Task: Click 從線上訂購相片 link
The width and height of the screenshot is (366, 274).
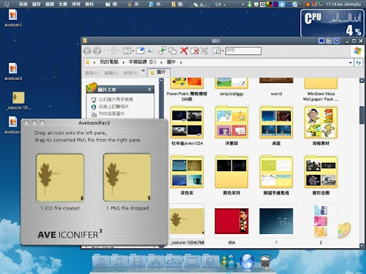Action: coord(114,106)
